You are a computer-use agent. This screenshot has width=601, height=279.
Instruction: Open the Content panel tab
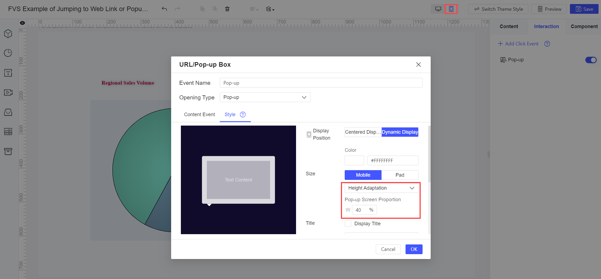tap(509, 26)
